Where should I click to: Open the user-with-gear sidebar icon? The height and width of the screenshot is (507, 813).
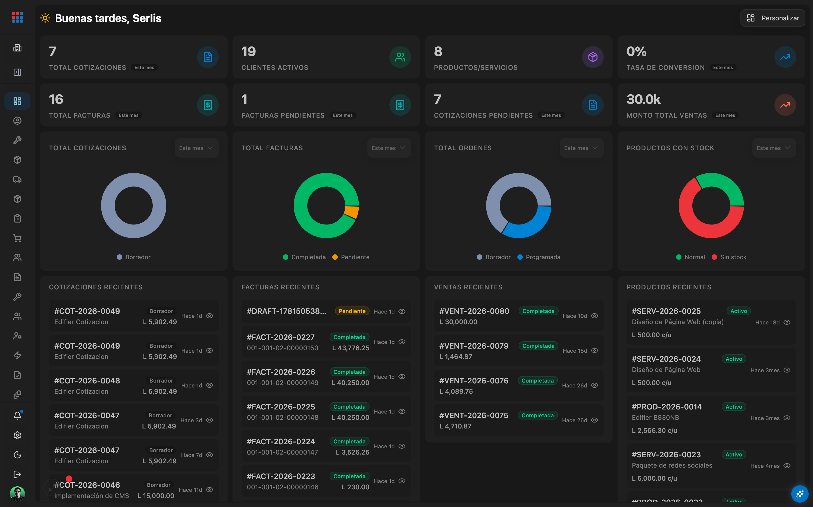pyautogui.click(x=17, y=336)
